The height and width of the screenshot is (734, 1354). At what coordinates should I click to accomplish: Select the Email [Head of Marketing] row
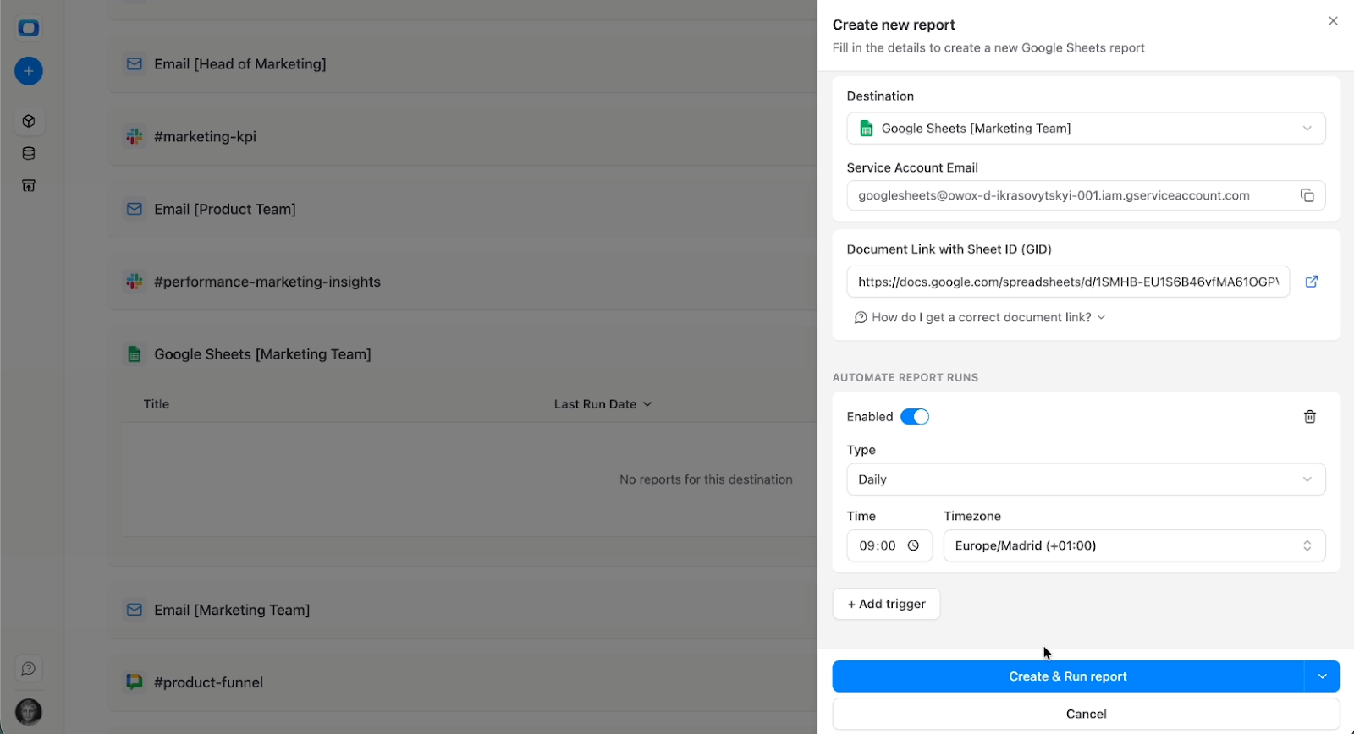point(464,64)
